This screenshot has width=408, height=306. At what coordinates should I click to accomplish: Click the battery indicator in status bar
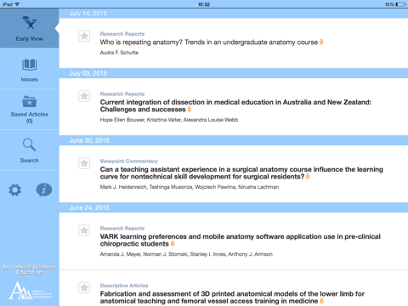coord(400,4)
